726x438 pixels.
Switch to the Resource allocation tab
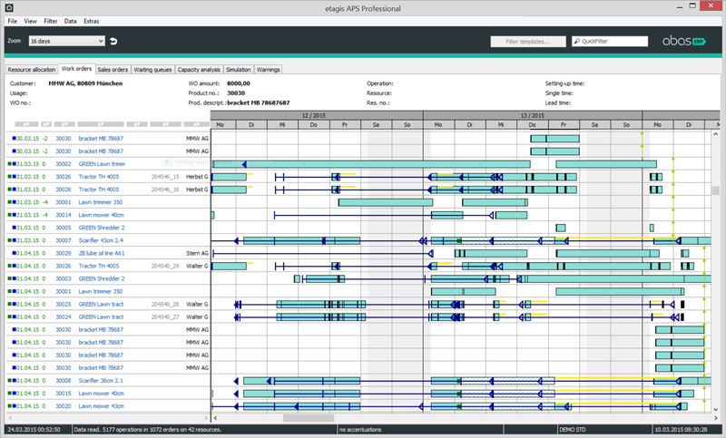[31, 69]
